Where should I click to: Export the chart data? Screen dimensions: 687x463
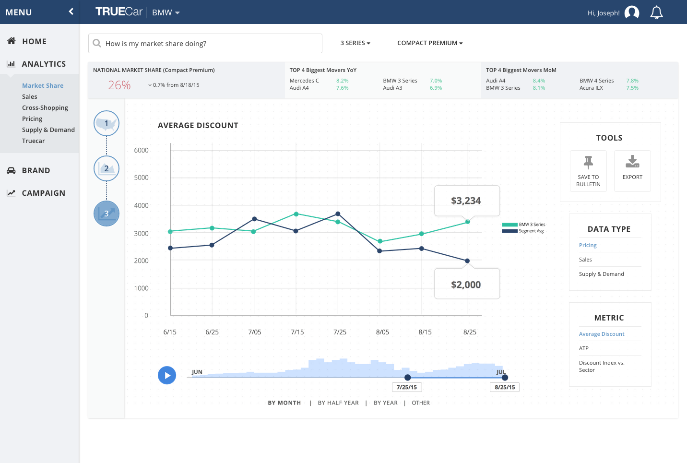632,171
